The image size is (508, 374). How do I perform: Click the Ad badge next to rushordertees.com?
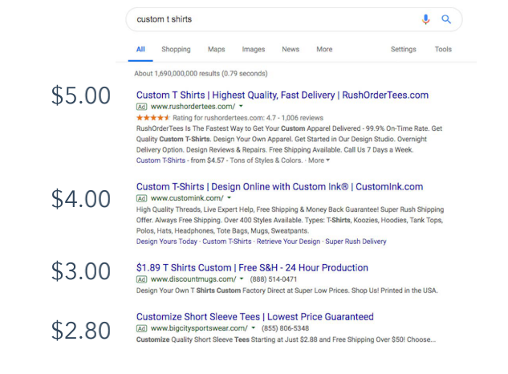(141, 107)
